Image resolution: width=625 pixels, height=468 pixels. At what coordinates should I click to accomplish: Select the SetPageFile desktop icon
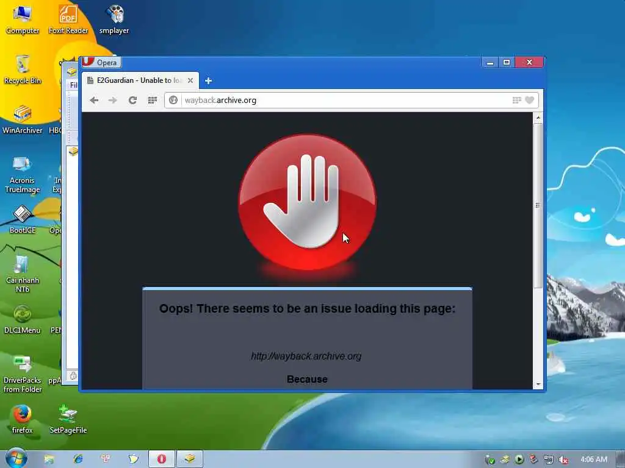pyautogui.click(x=68, y=419)
